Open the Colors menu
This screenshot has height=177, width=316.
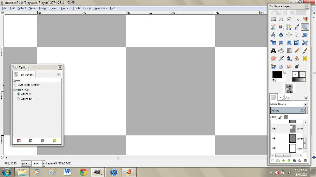click(65, 8)
